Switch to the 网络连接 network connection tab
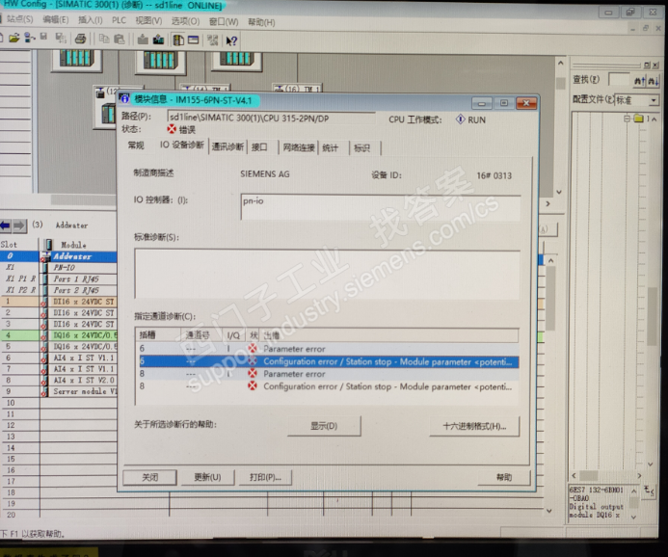Screen dimensions: 668x557 (299, 147)
